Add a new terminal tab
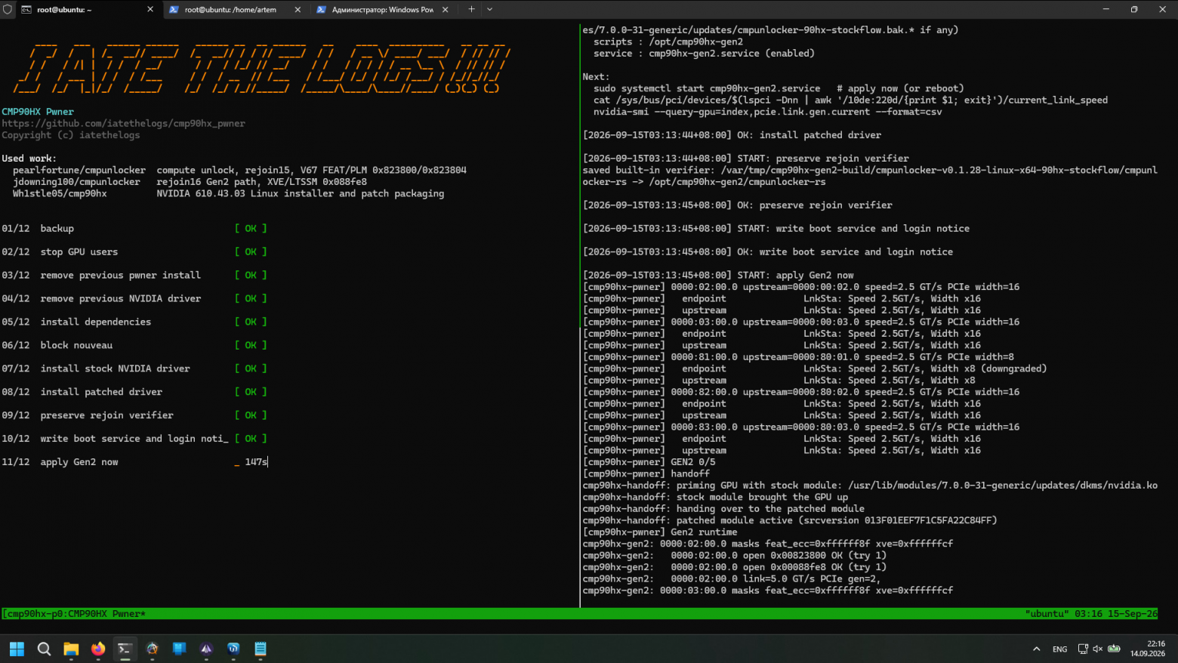 (x=471, y=10)
